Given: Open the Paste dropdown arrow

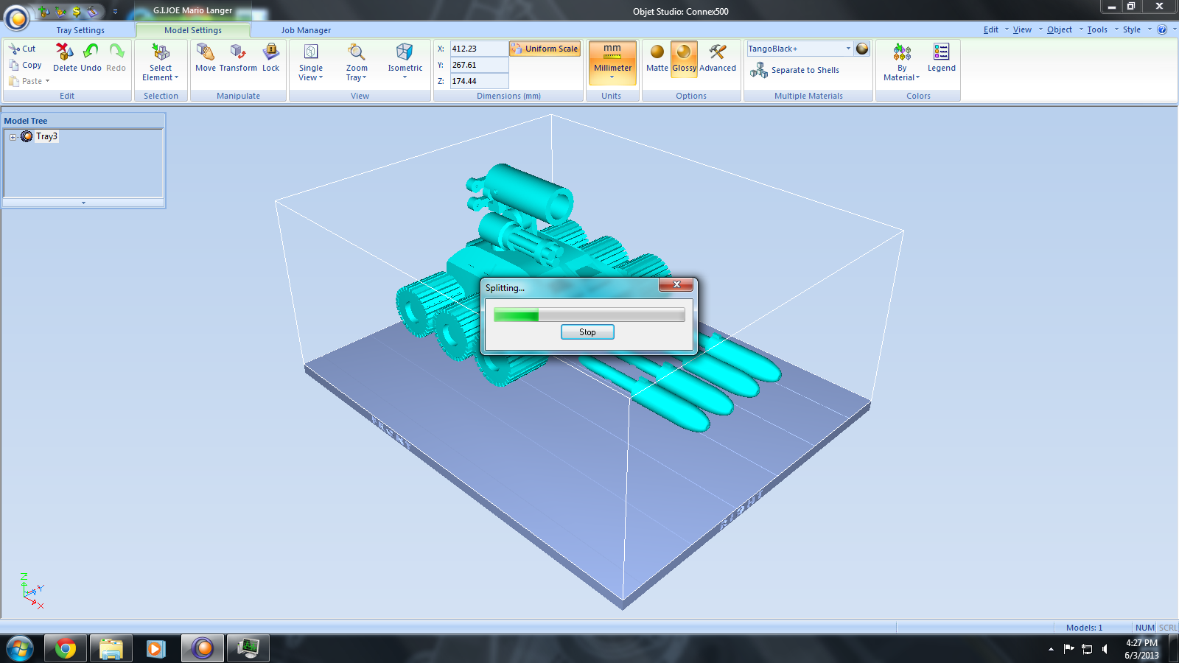Looking at the screenshot, I should tap(47, 81).
